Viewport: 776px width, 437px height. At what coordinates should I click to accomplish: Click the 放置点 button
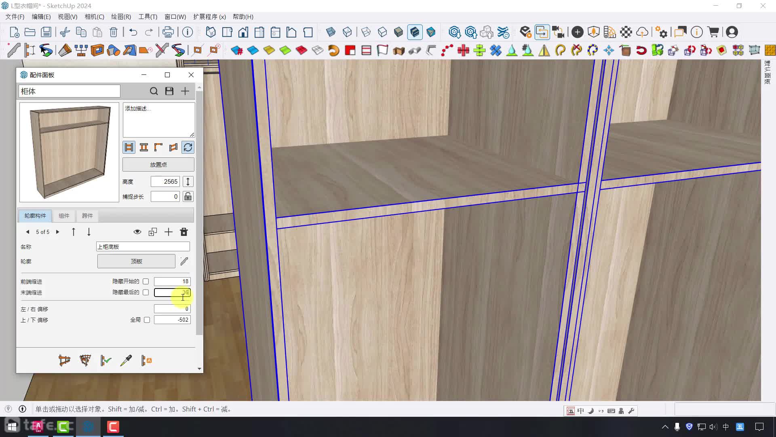[158, 165]
